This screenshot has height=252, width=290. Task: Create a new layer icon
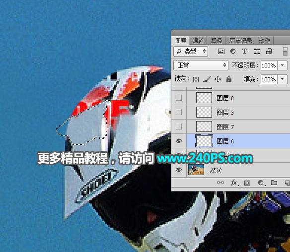(288, 183)
